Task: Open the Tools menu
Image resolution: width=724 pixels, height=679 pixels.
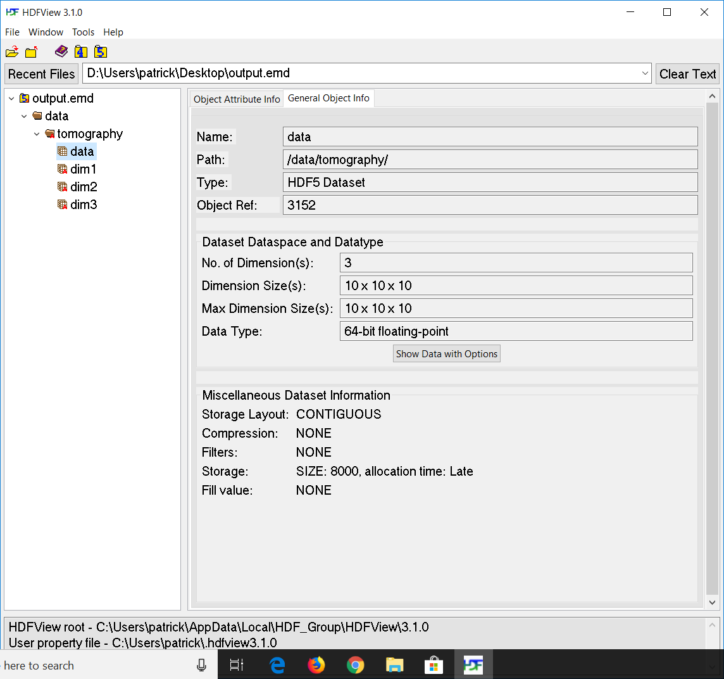Action: tap(83, 32)
